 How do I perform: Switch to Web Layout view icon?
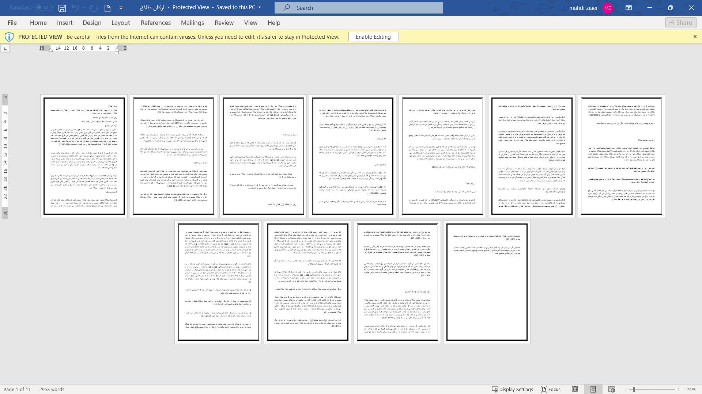click(x=612, y=389)
